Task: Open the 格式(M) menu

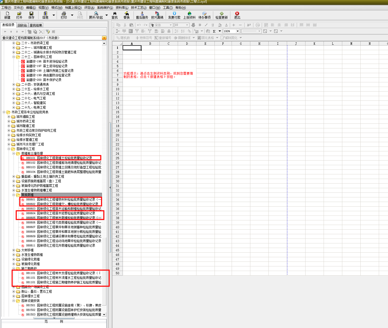Action: [x=57, y=8]
